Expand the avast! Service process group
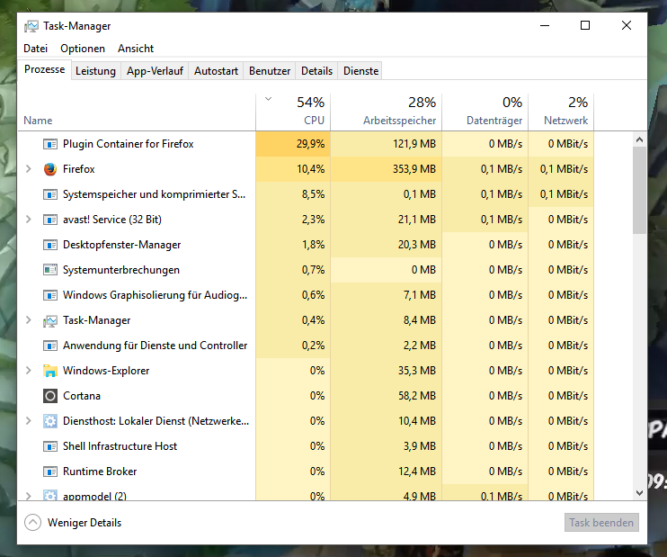The image size is (667, 557). pyautogui.click(x=29, y=220)
